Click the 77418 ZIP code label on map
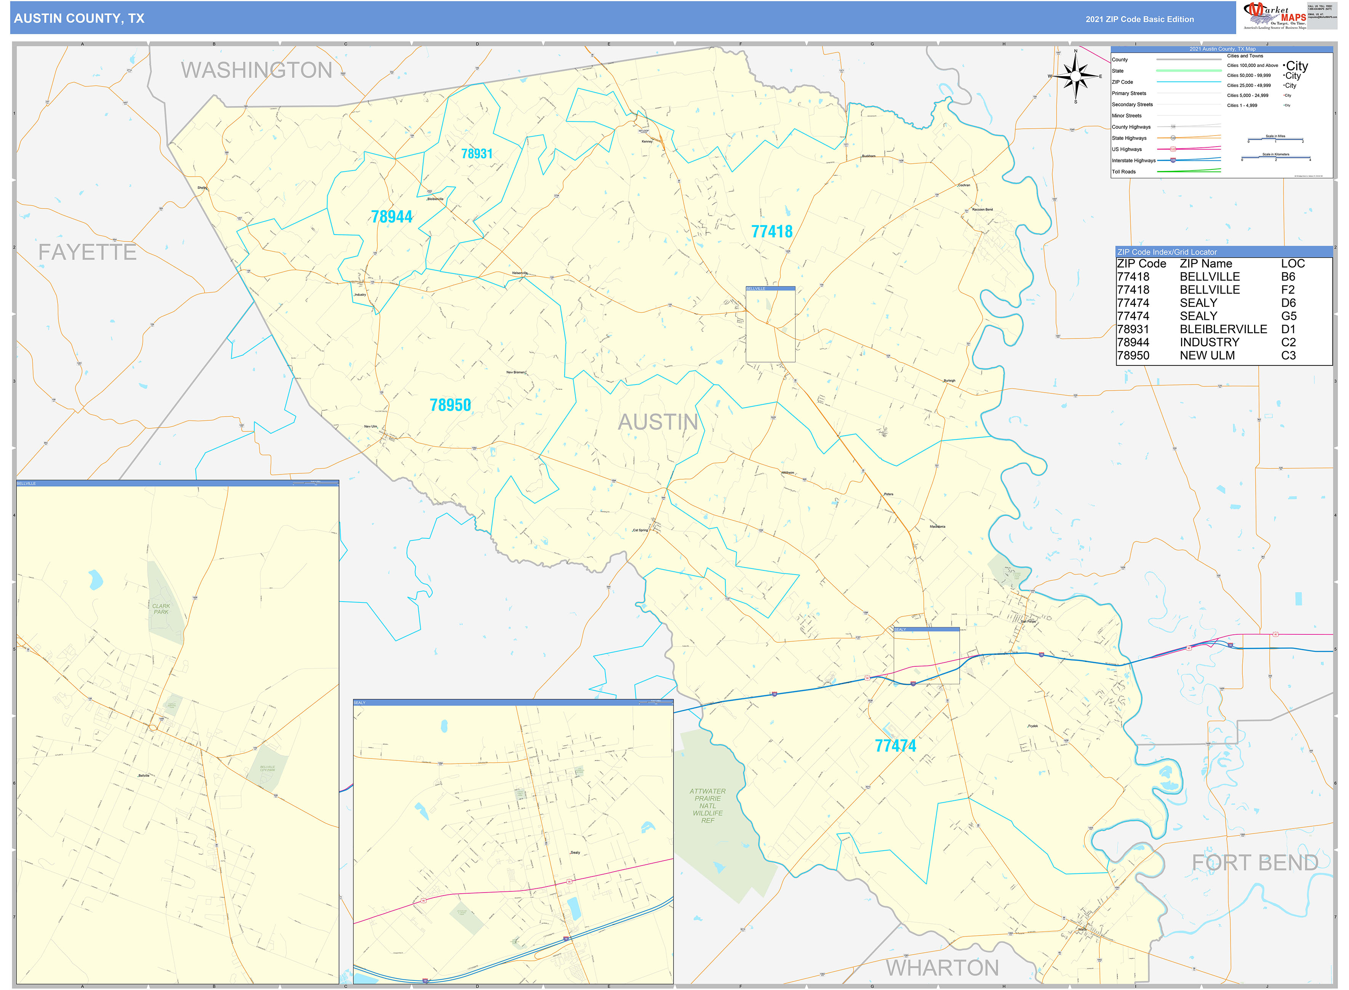The width and height of the screenshot is (1349, 990). tap(771, 232)
